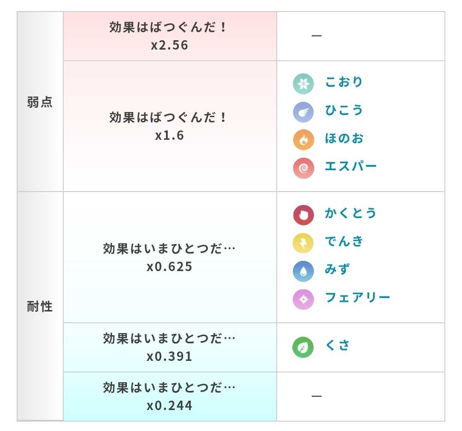This screenshot has width=462, height=431.
Task: Open the ほのお type link
Action: tap(344, 138)
